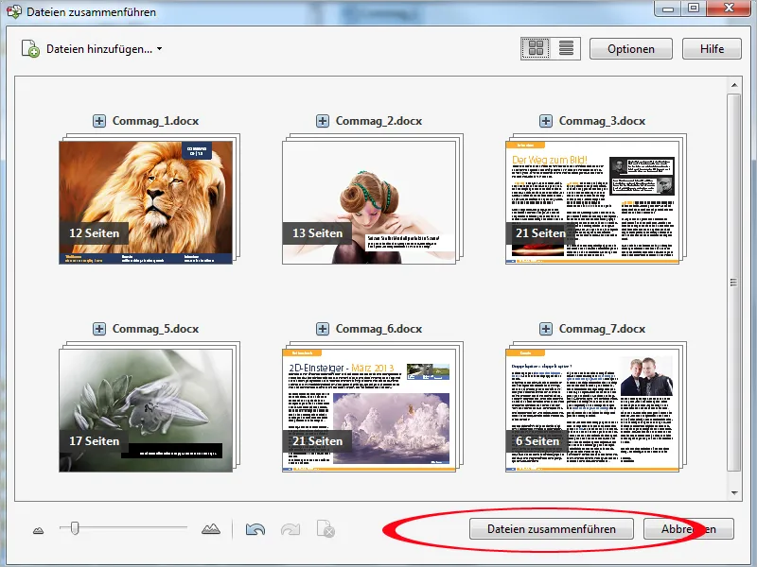Redo the last action
Image resolution: width=757 pixels, height=567 pixels.
[290, 529]
